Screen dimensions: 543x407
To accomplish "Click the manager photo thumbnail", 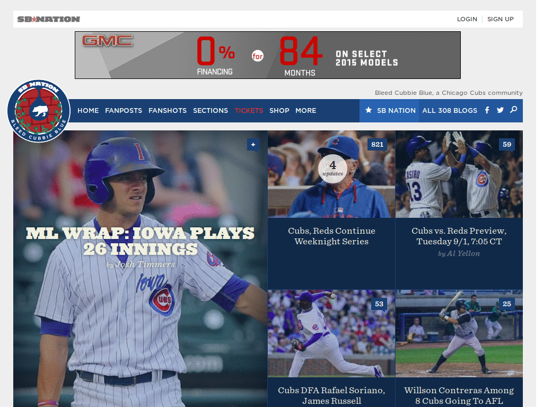I will point(331,174).
